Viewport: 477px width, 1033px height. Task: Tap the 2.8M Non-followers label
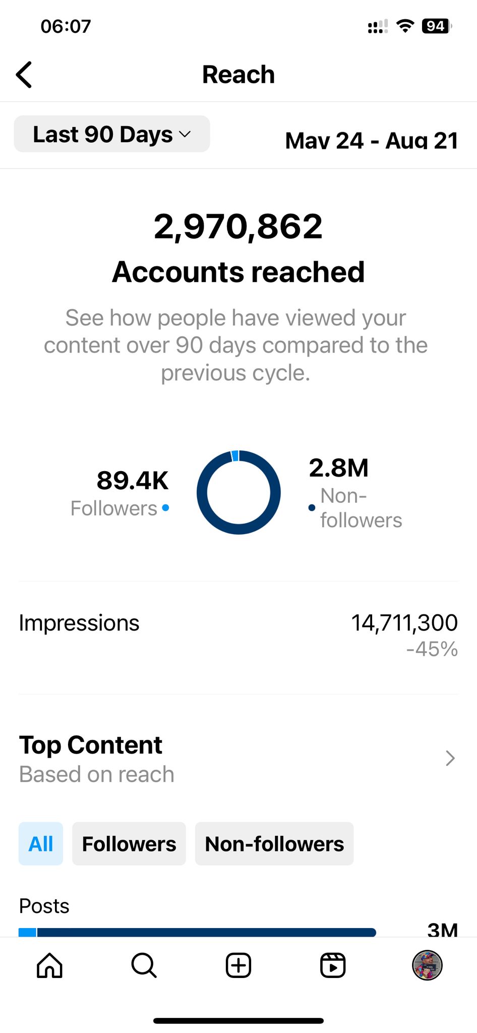click(x=355, y=493)
